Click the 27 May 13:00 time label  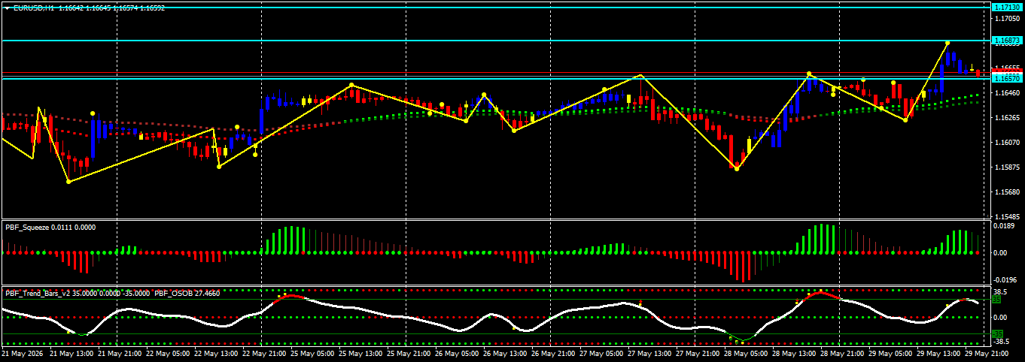click(x=650, y=353)
